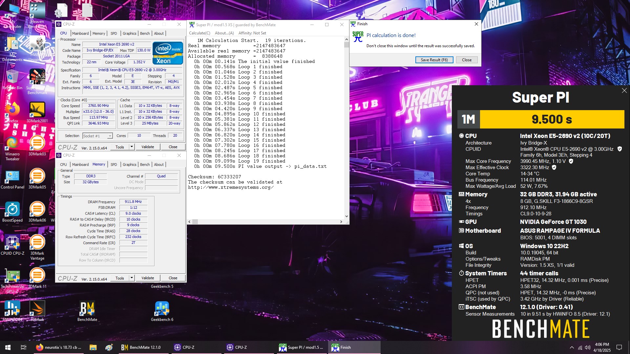The width and height of the screenshot is (630, 354).
Task: Launch Firefox from the desktop
Action: pos(12,112)
